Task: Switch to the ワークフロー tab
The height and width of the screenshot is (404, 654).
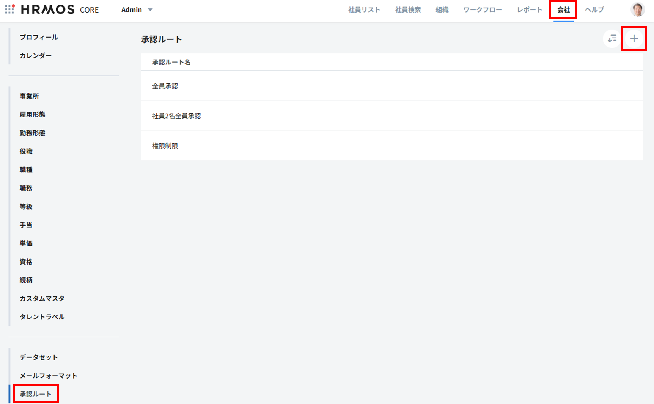Action: 482,10
